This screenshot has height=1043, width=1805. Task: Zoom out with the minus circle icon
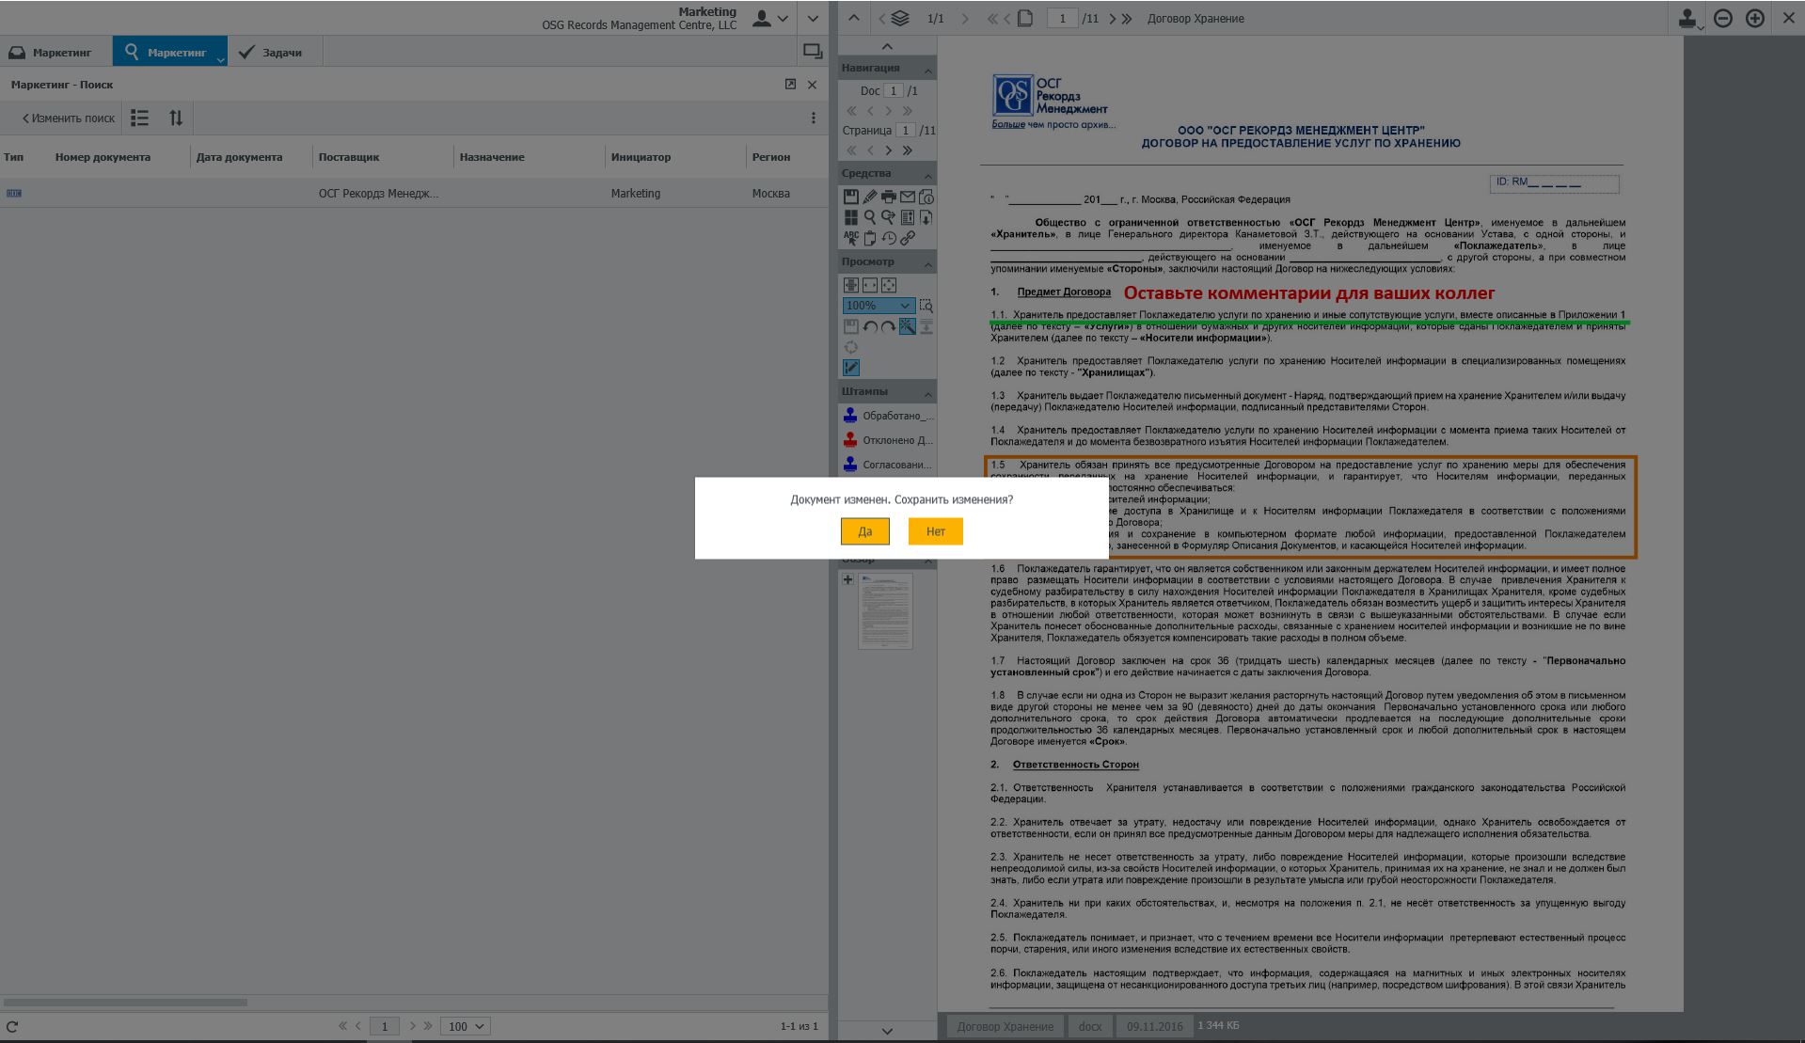click(x=1723, y=18)
